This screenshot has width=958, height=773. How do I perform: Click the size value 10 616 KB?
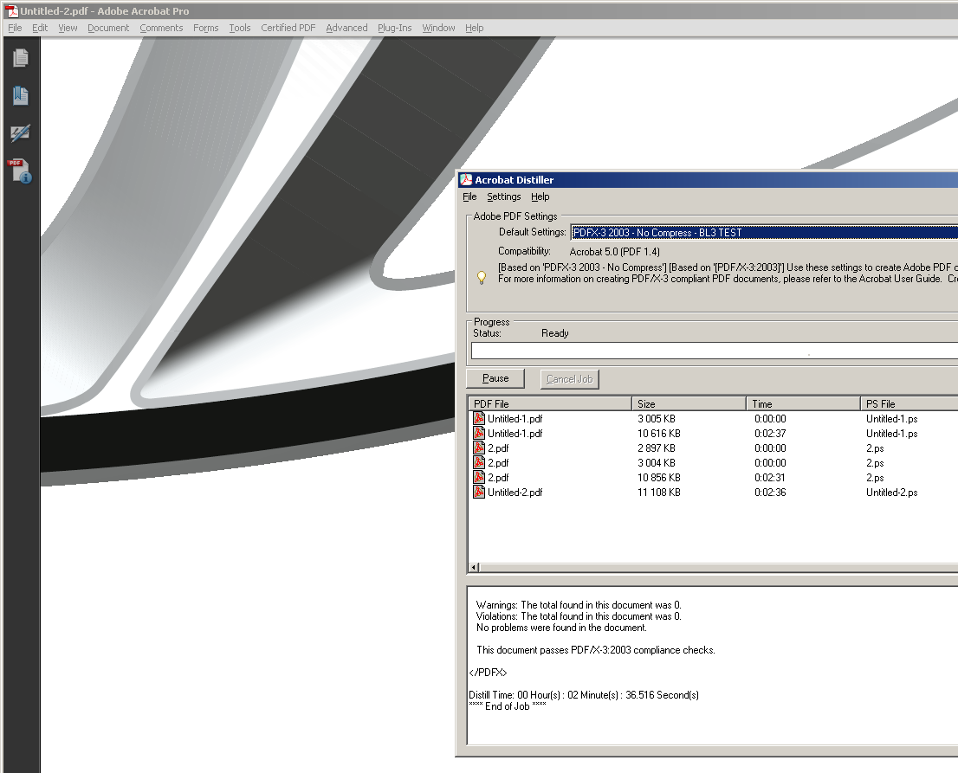tap(658, 434)
